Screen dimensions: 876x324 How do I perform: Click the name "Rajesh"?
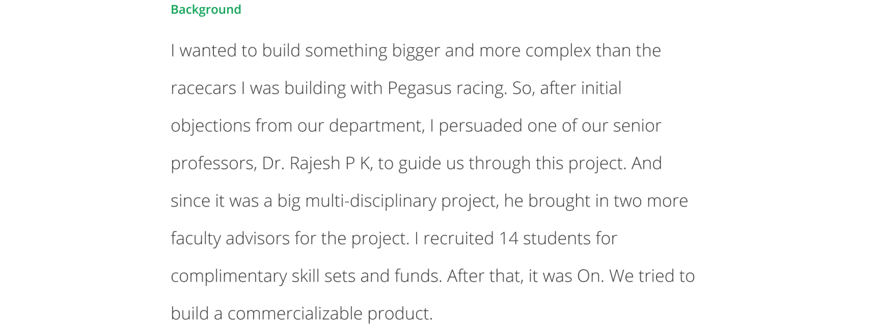pyautogui.click(x=315, y=163)
